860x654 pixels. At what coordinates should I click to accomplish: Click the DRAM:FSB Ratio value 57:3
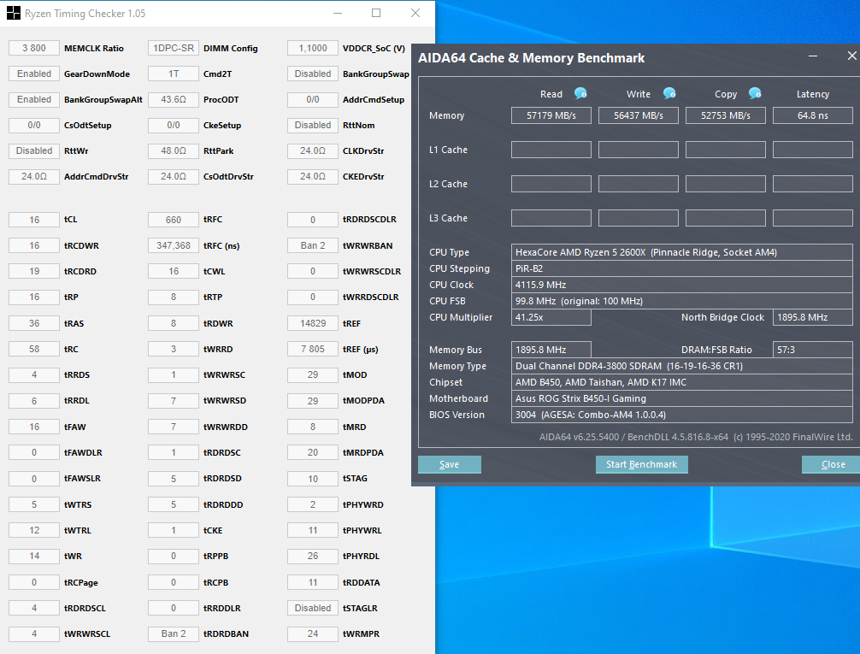[x=813, y=350]
